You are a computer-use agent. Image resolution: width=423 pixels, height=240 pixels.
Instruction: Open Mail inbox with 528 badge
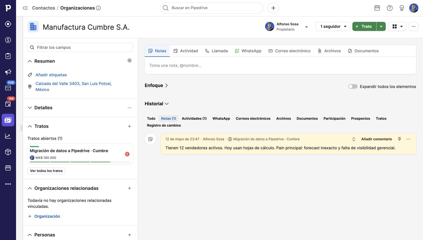[x=8, y=88]
